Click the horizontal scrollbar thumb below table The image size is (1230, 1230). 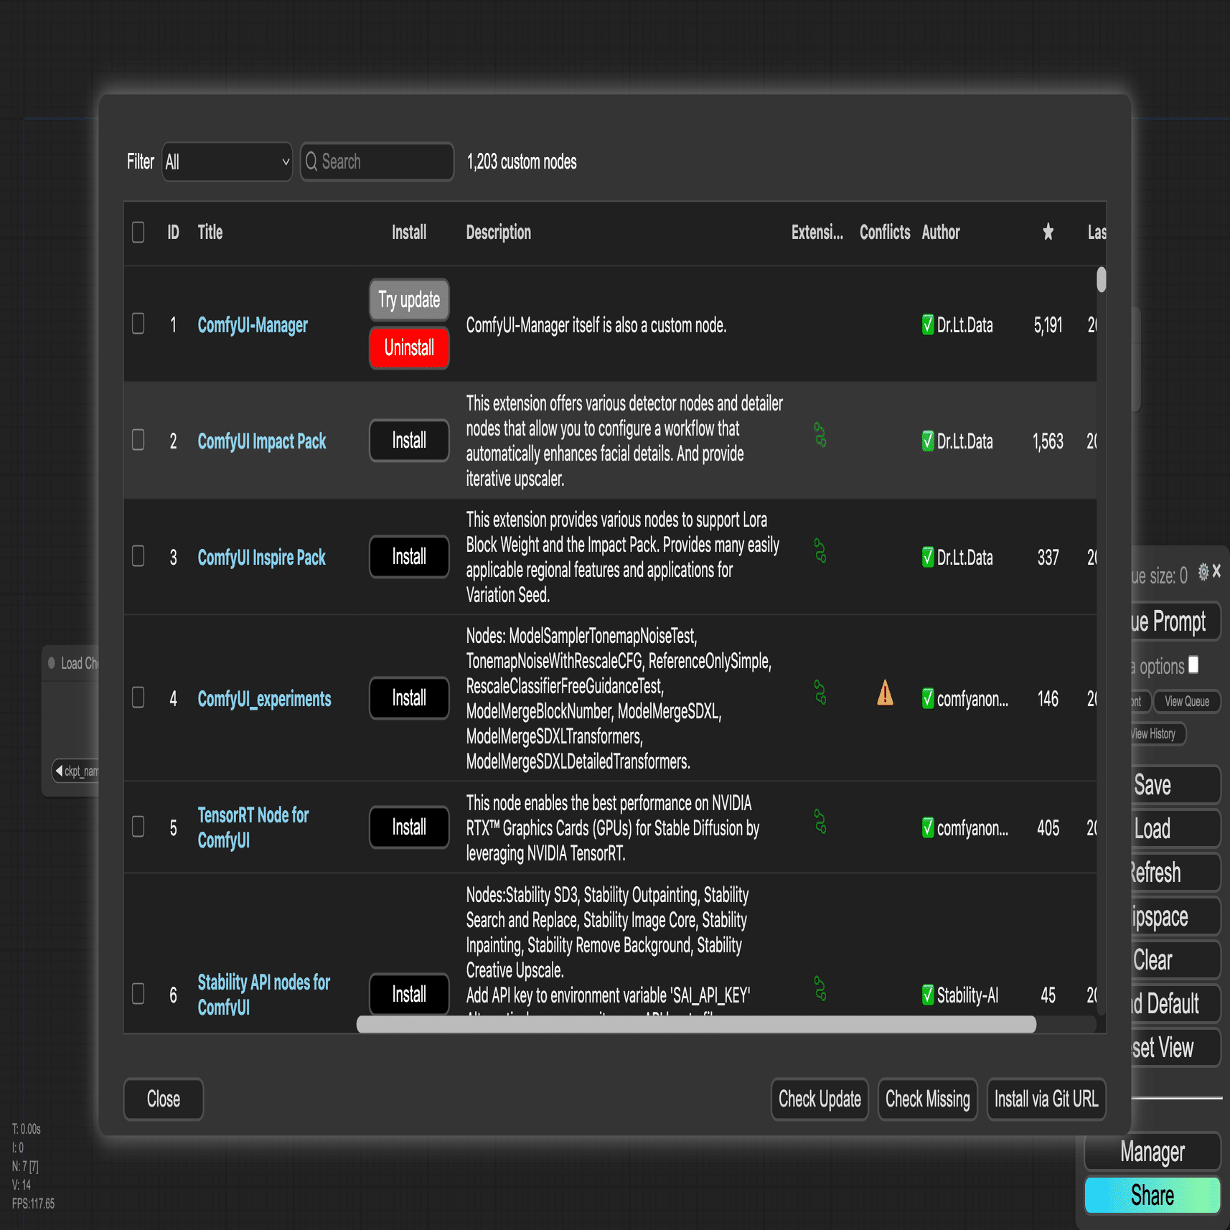click(696, 1024)
